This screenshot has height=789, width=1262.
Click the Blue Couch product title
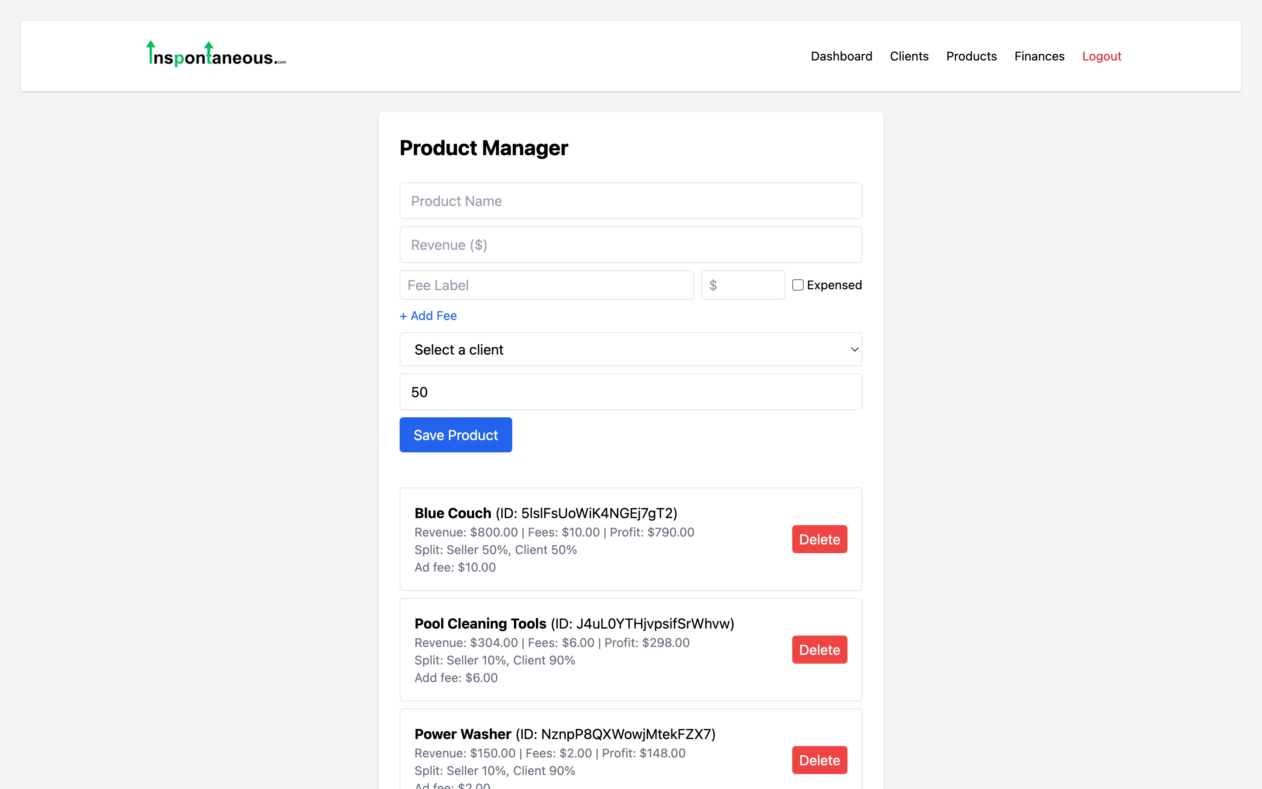click(x=453, y=513)
